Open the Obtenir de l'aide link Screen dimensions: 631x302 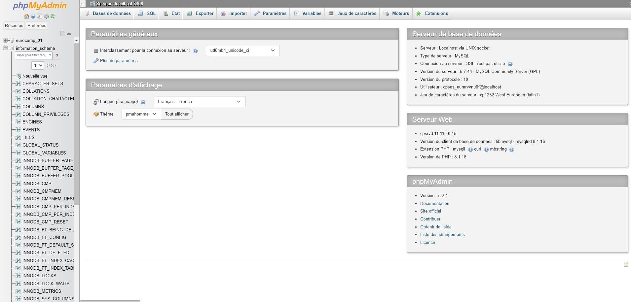436,227
